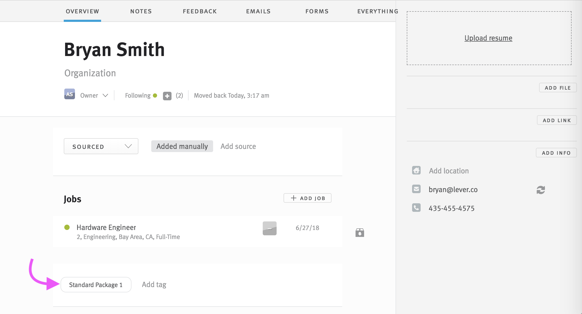This screenshot has width=582, height=314.
Task: Switch to the Everything tab
Action: tap(377, 11)
